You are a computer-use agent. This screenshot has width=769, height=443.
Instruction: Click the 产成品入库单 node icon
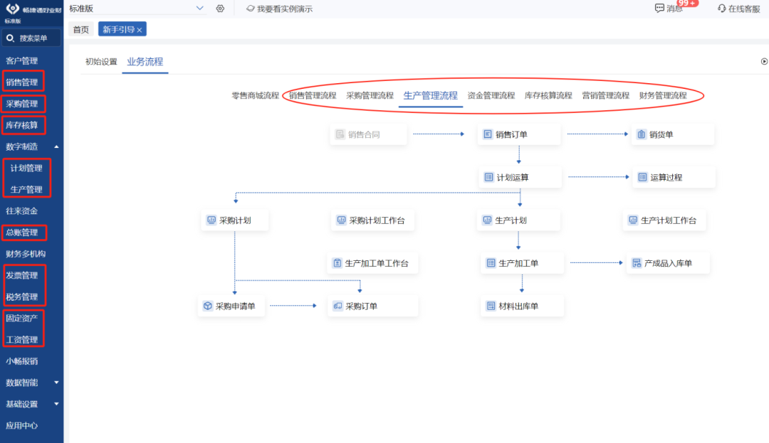(637, 263)
